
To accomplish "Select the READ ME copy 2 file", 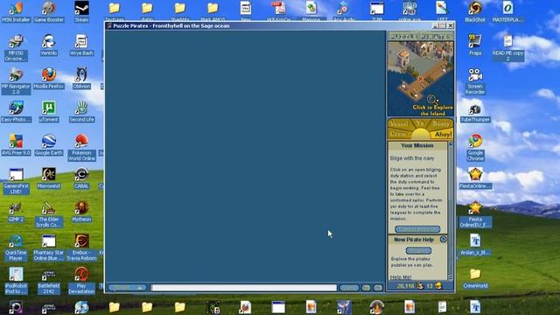I will (507, 48).
